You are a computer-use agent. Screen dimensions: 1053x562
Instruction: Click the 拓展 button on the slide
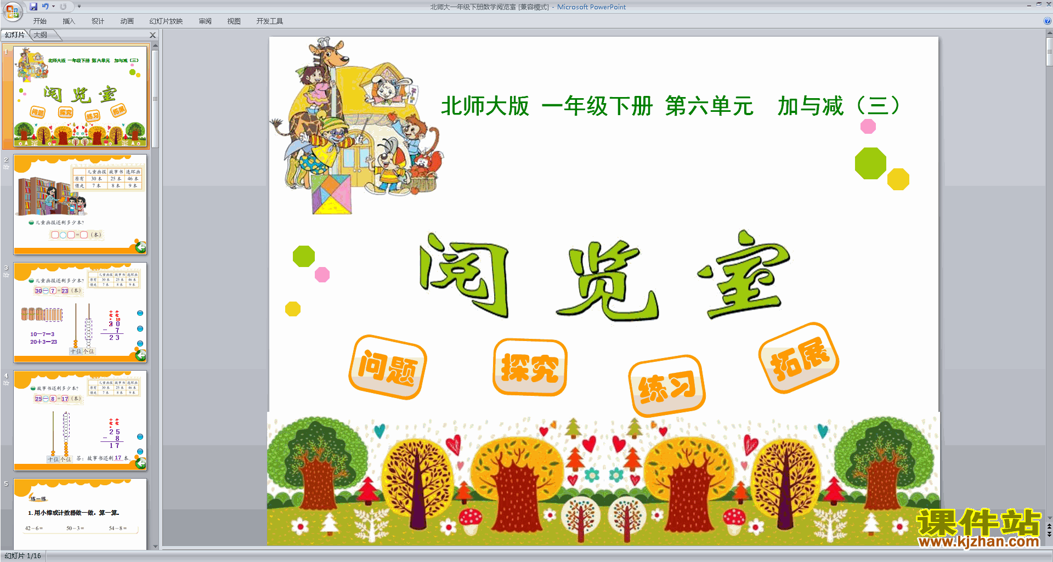pos(799,358)
